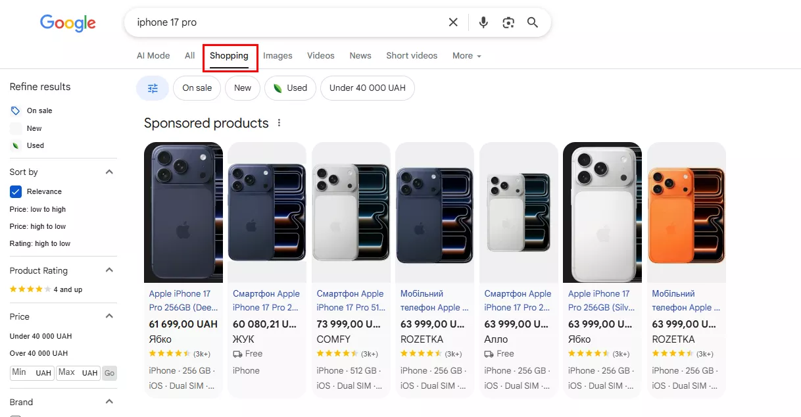
Task: Click the orange iPhone 17 product thumbnail
Action: pyautogui.click(x=686, y=210)
